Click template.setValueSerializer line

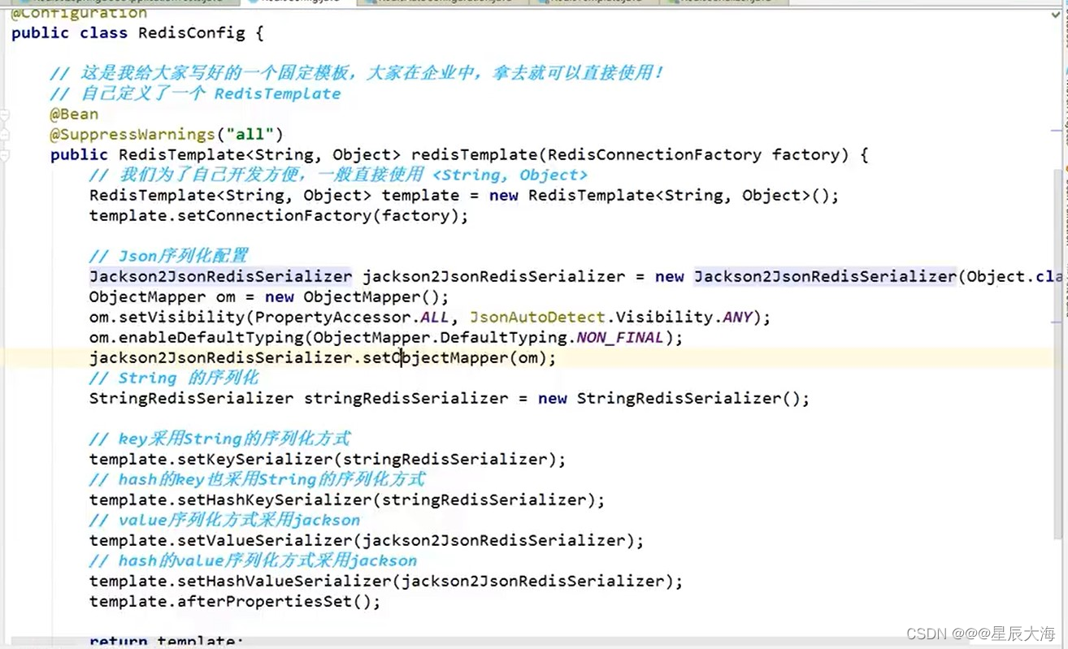[367, 541]
